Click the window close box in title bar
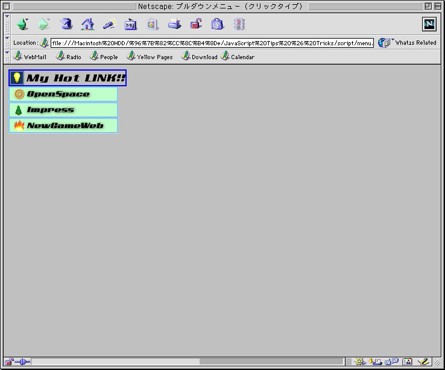Screen dimensions: 445x370 click(x=6, y=6)
